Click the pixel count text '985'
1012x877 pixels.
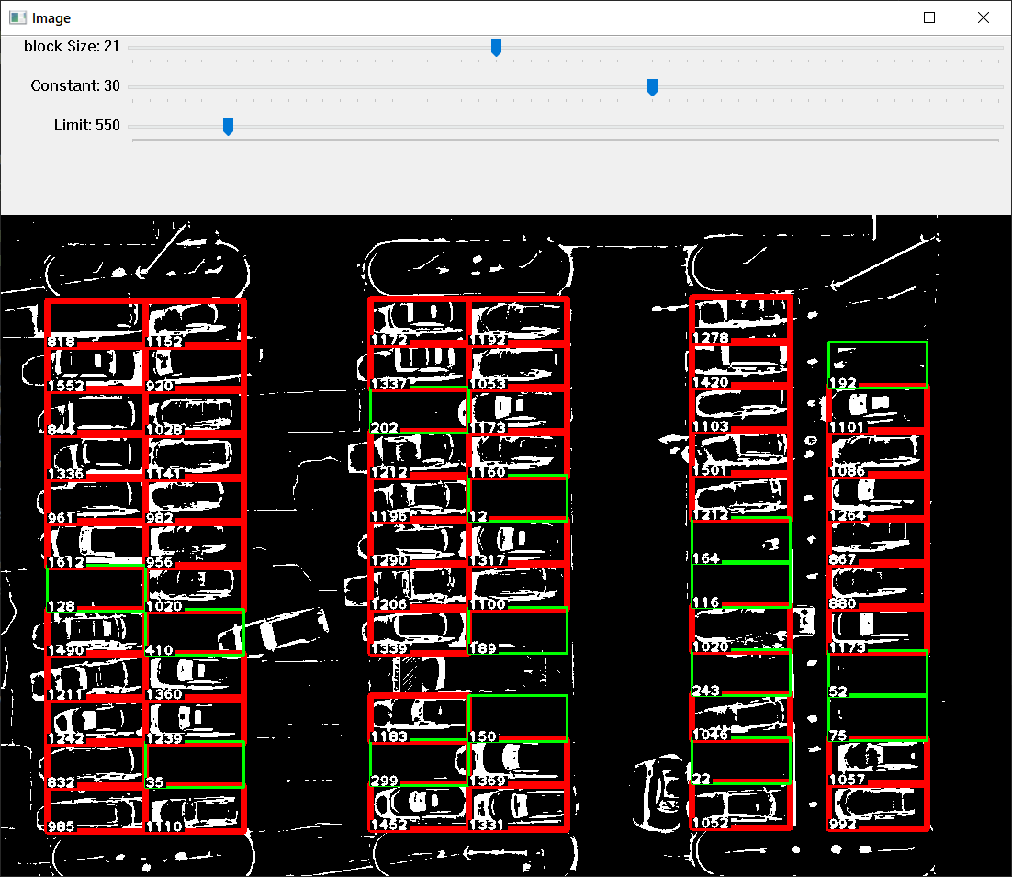(62, 826)
